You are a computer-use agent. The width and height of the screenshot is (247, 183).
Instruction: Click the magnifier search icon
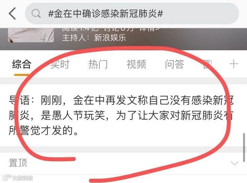point(36,13)
